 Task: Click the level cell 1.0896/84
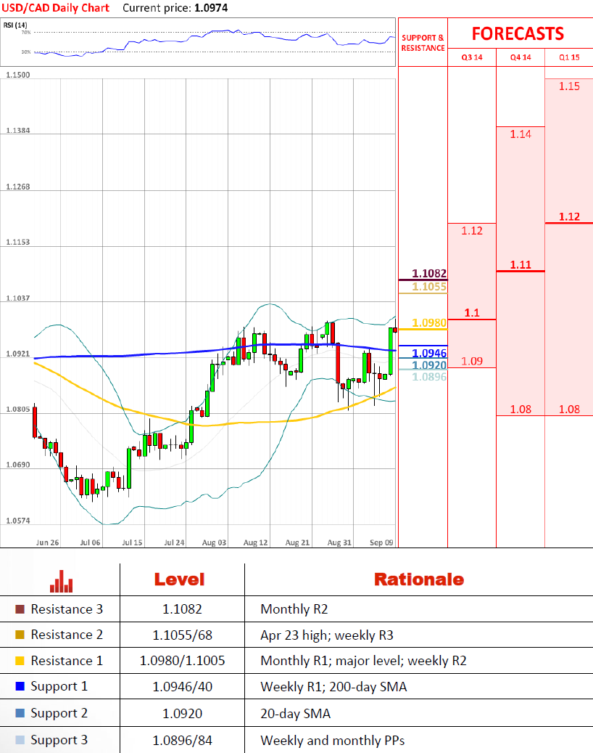pyautogui.click(x=182, y=741)
